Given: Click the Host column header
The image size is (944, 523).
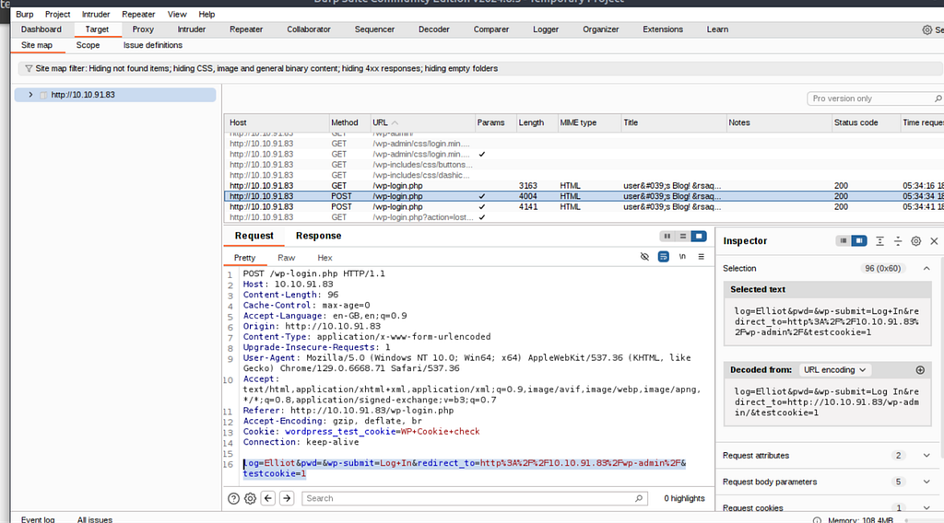Looking at the screenshot, I should 277,122.
